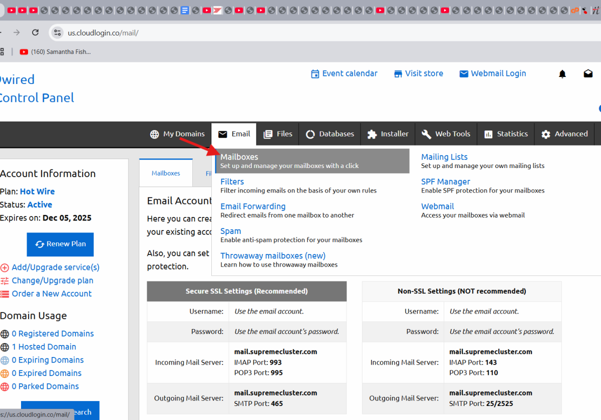
Task: Open the inbox envelope icon top right
Action: (x=588, y=73)
